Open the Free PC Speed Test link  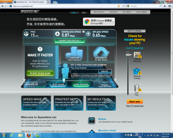tap(135, 48)
